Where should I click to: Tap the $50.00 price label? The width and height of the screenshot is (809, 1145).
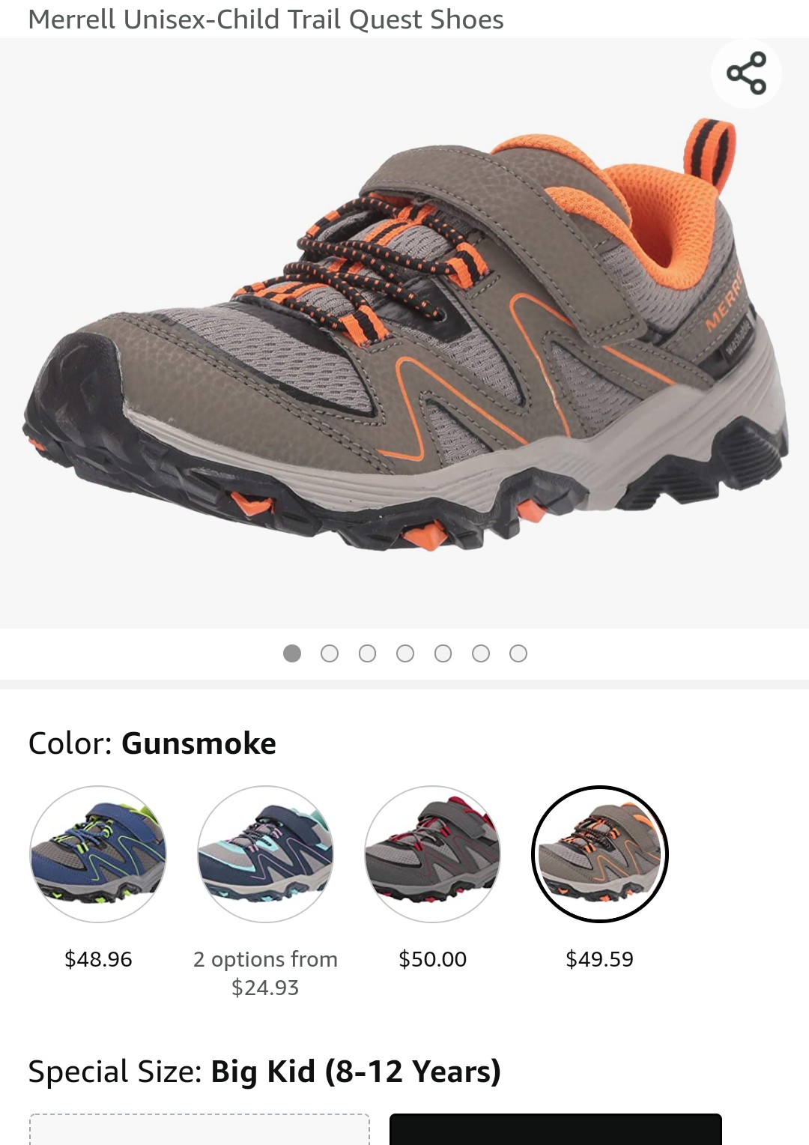432,959
